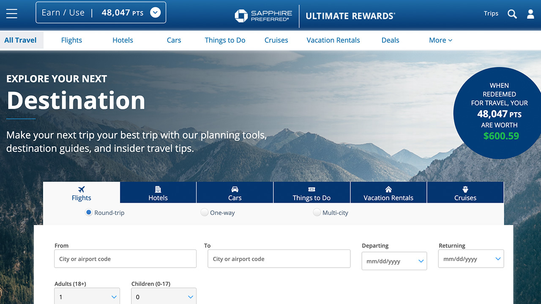Select the Round-trip radio button
This screenshot has width=541, height=304.
pyautogui.click(x=88, y=212)
